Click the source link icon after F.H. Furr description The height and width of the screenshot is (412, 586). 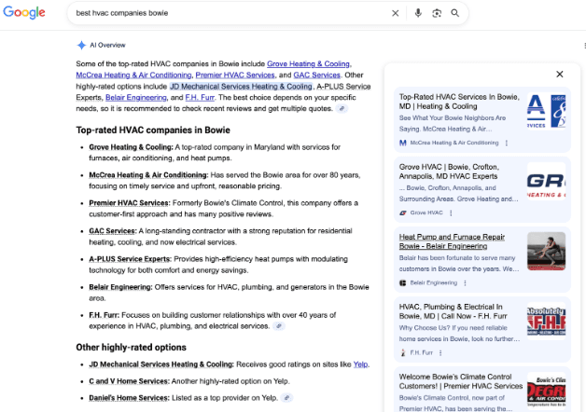(279, 326)
